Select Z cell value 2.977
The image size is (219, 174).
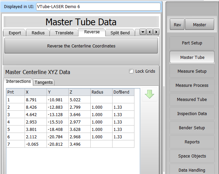point(80,122)
